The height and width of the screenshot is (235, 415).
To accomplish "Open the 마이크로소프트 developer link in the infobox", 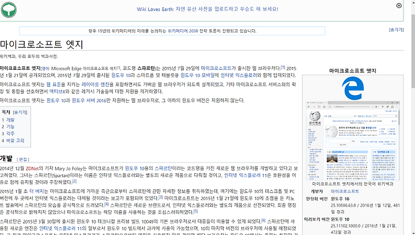I will [345, 191].
